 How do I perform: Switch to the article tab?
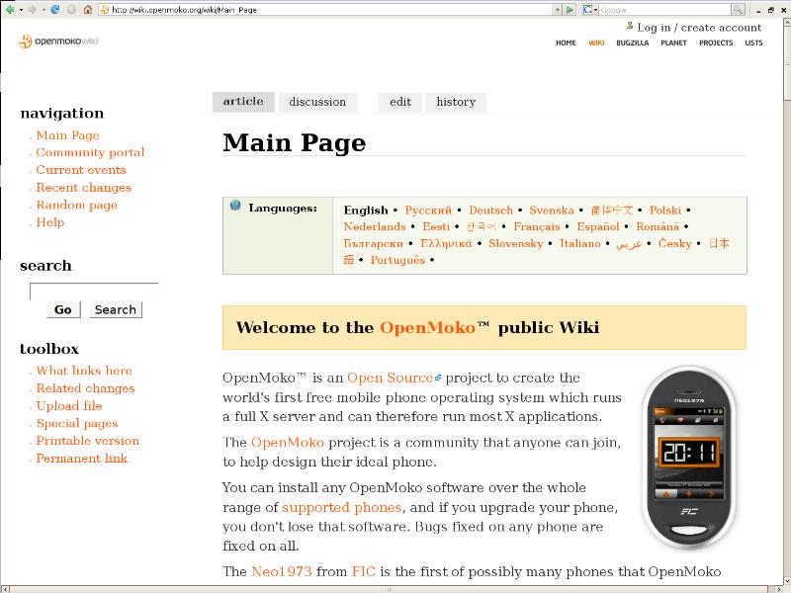243,102
